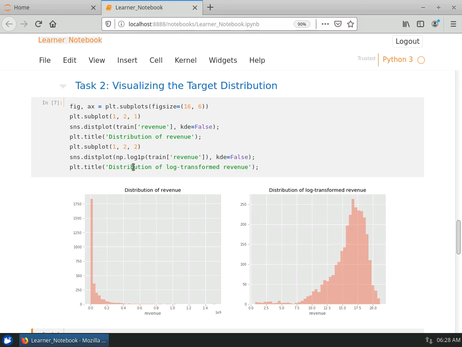Open the File menu
This screenshot has width=462, height=347.
[45, 60]
